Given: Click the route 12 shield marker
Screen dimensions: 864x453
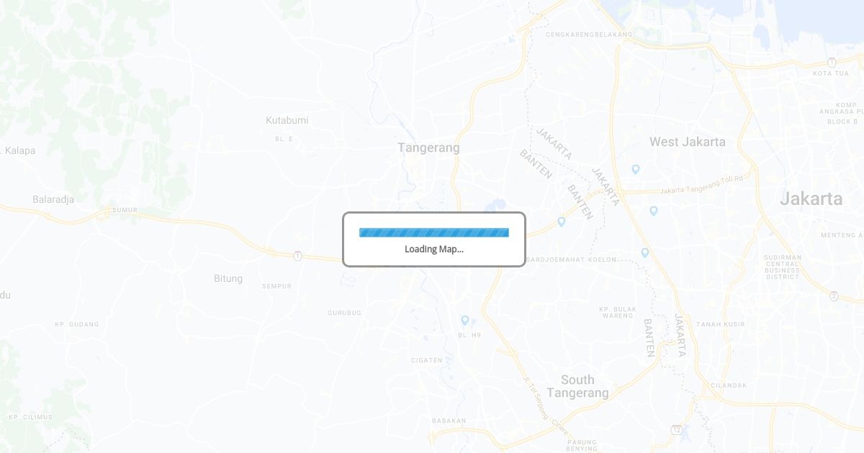Looking at the screenshot, I should point(676,429).
